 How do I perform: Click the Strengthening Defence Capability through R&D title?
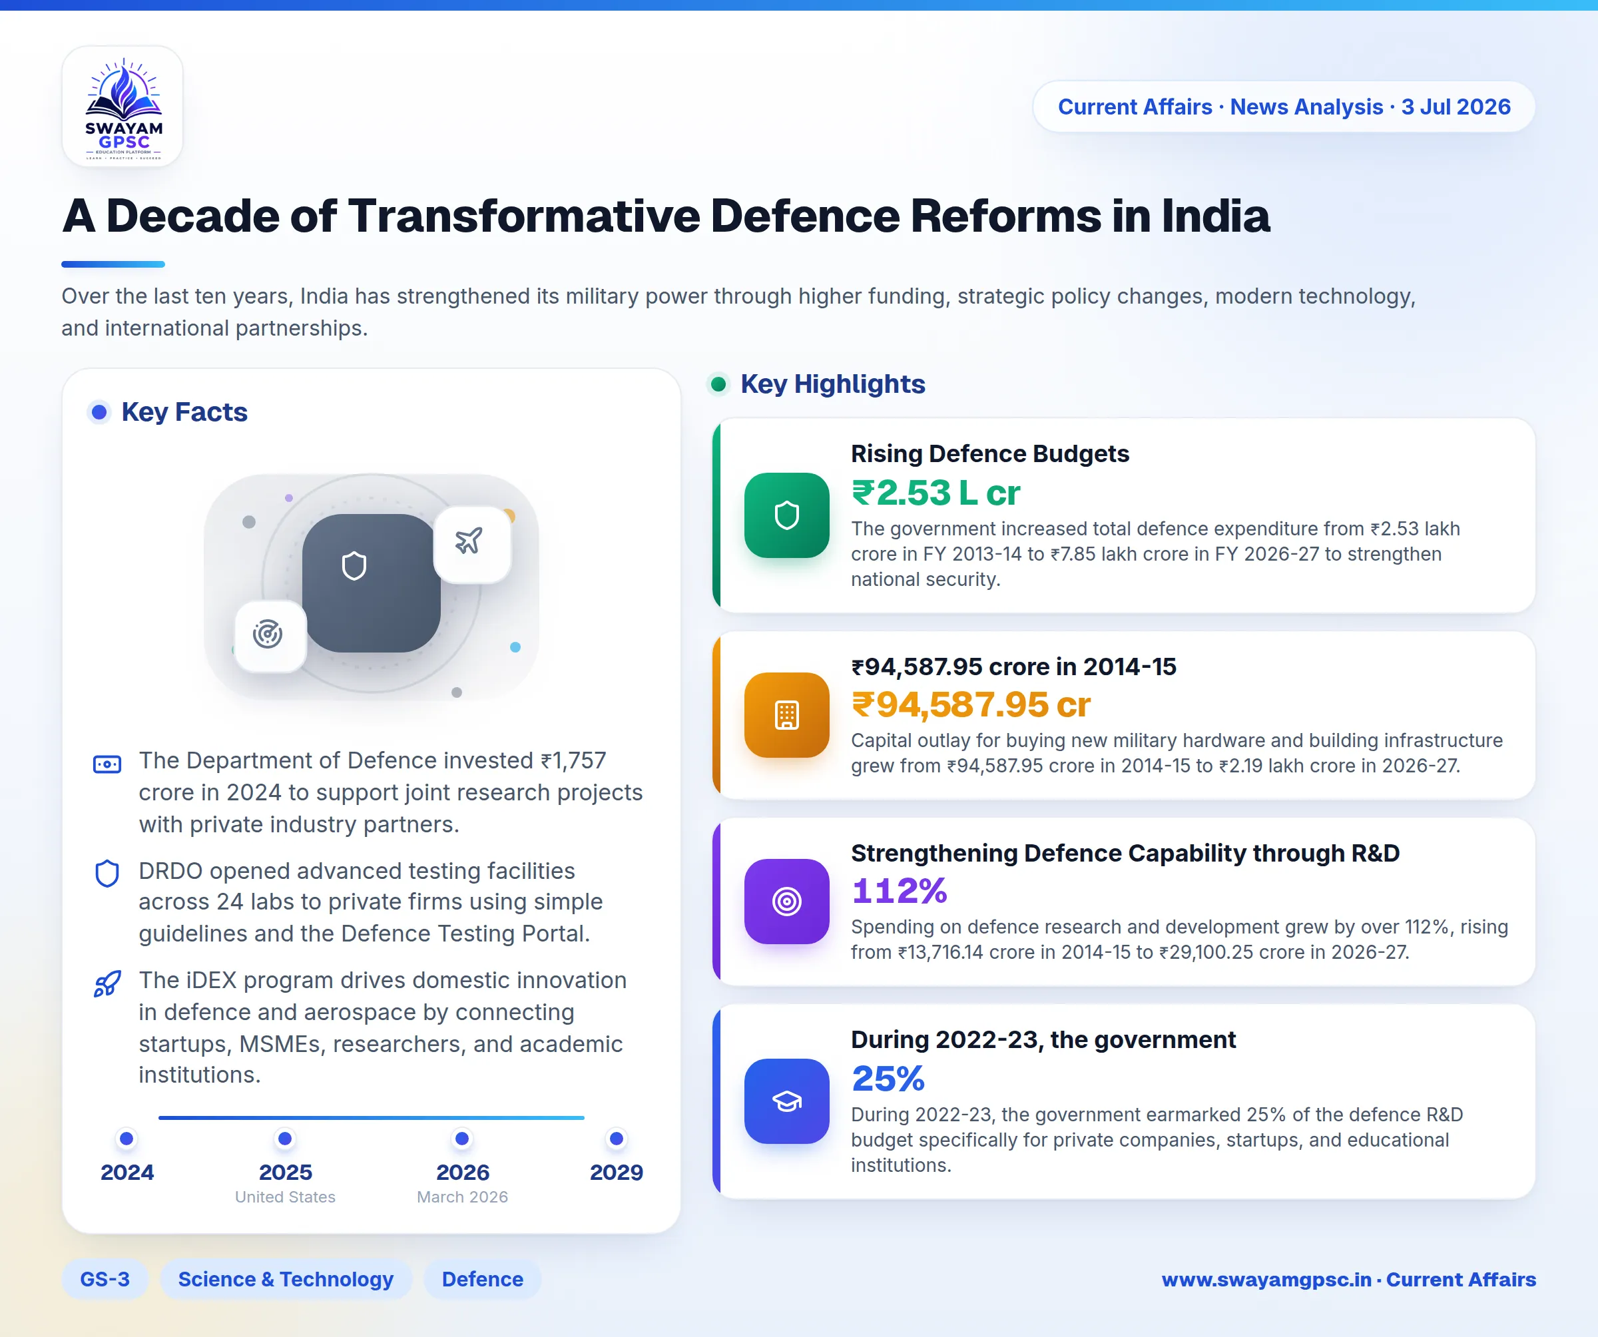1125,853
